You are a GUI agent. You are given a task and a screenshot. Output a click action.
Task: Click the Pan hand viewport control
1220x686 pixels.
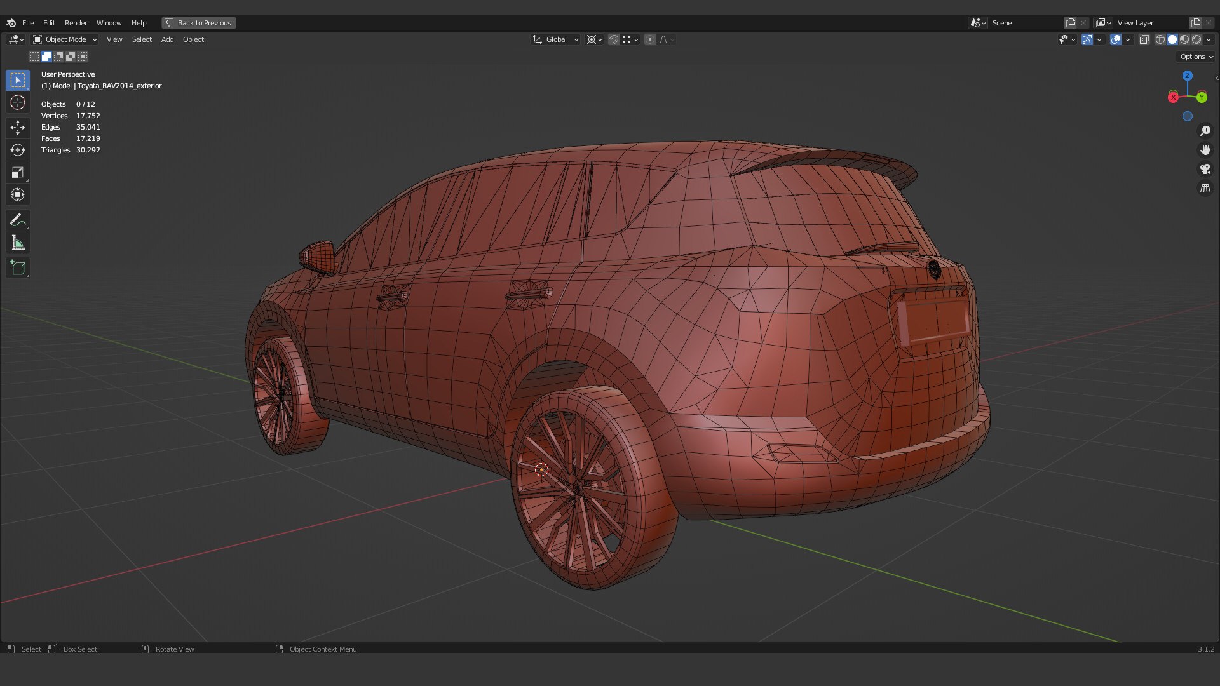1205,150
